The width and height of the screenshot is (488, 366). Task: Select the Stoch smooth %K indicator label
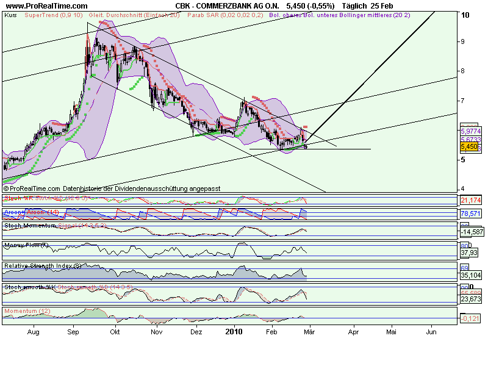(29, 287)
